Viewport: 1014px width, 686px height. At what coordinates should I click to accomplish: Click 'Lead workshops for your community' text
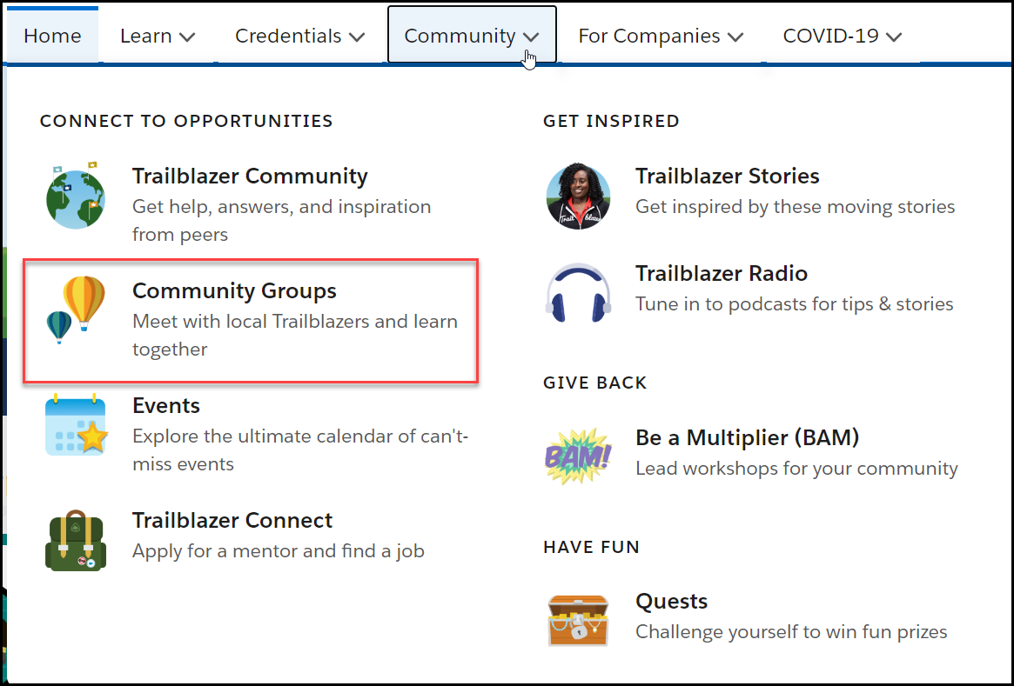tap(796, 469)
